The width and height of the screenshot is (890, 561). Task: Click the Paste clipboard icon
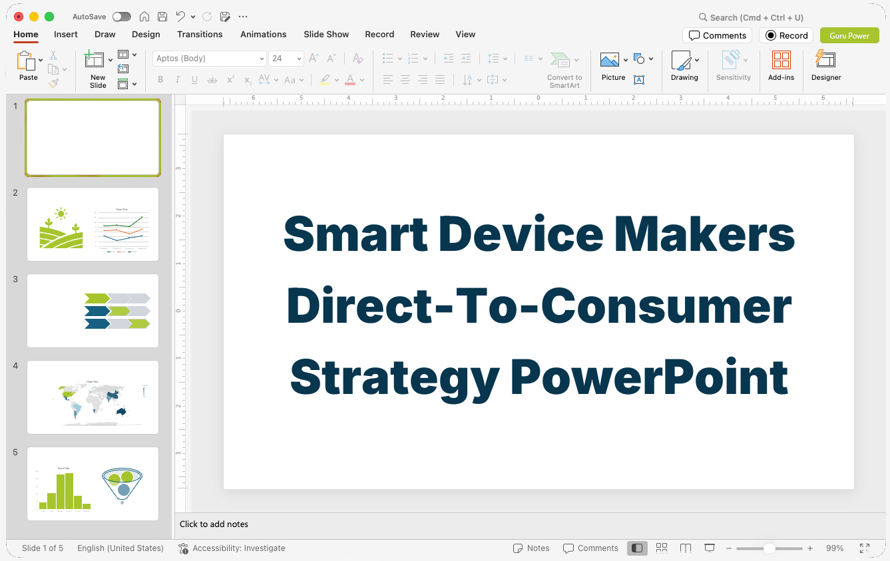[x=26, y=61]
